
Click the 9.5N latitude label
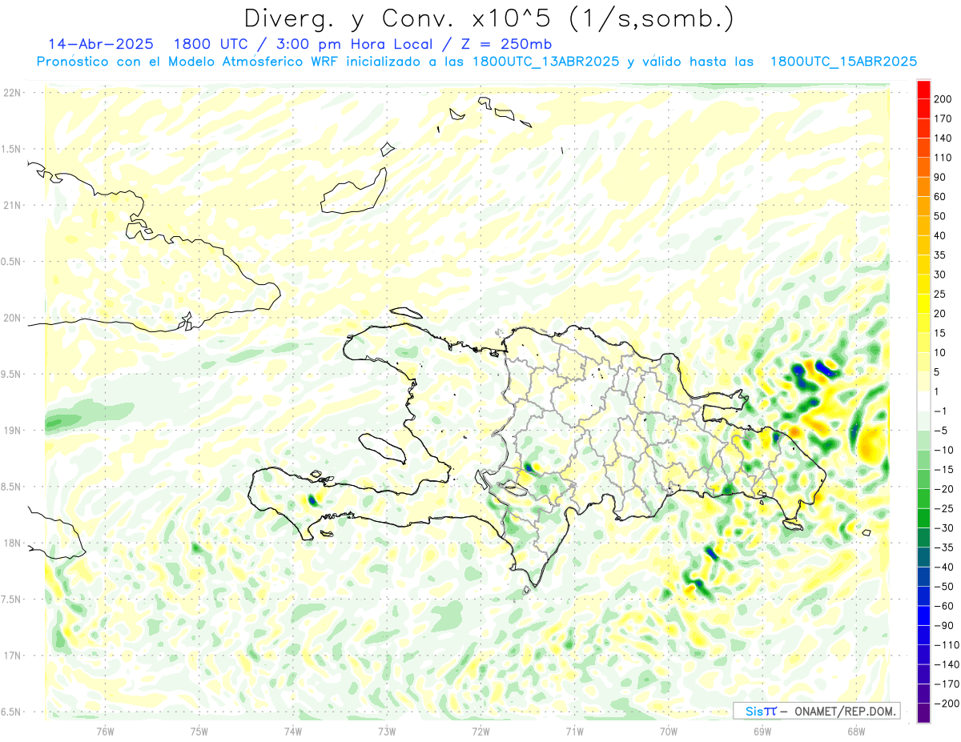click(x=10, y=374)
